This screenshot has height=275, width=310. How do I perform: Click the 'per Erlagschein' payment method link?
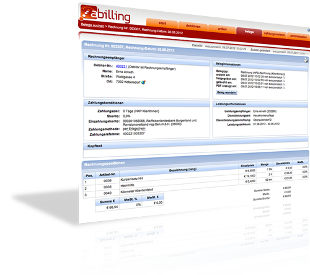pos(134,129)
